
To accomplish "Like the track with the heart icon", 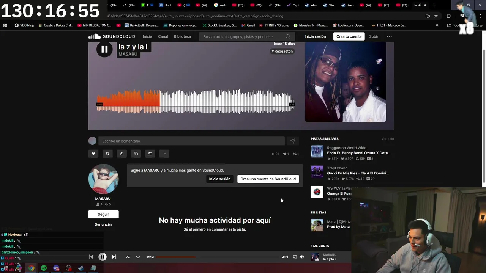I will click(93, 154).
